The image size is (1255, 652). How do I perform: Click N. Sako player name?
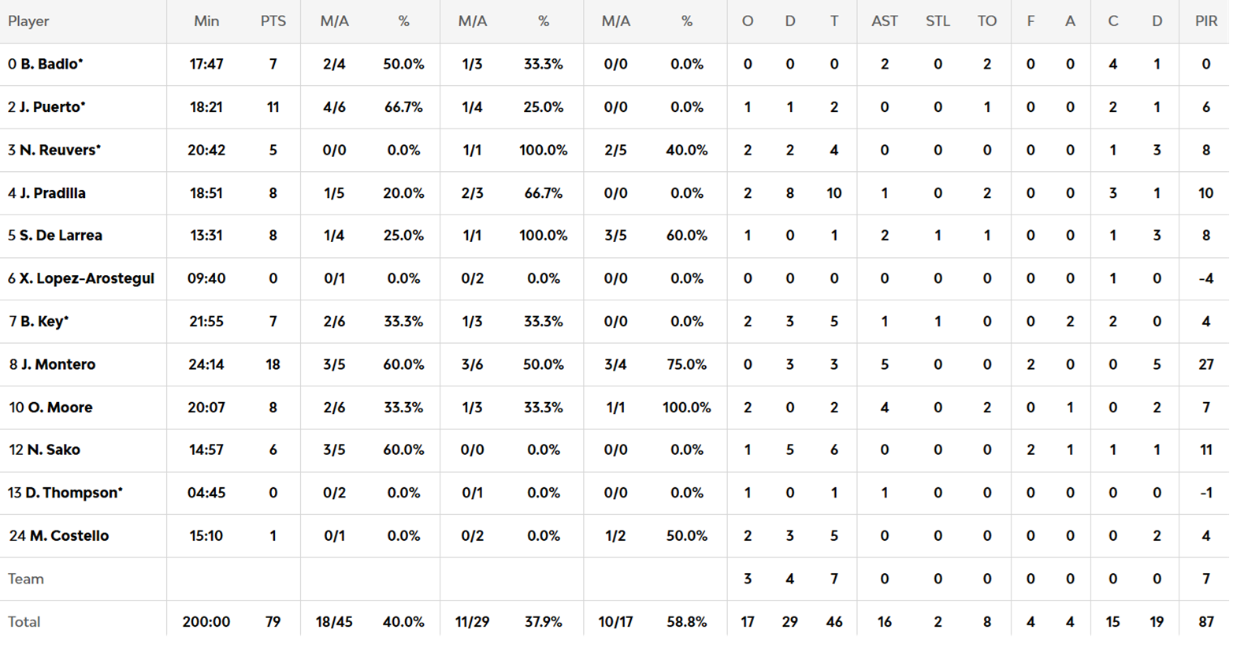[x=53, y=450]
